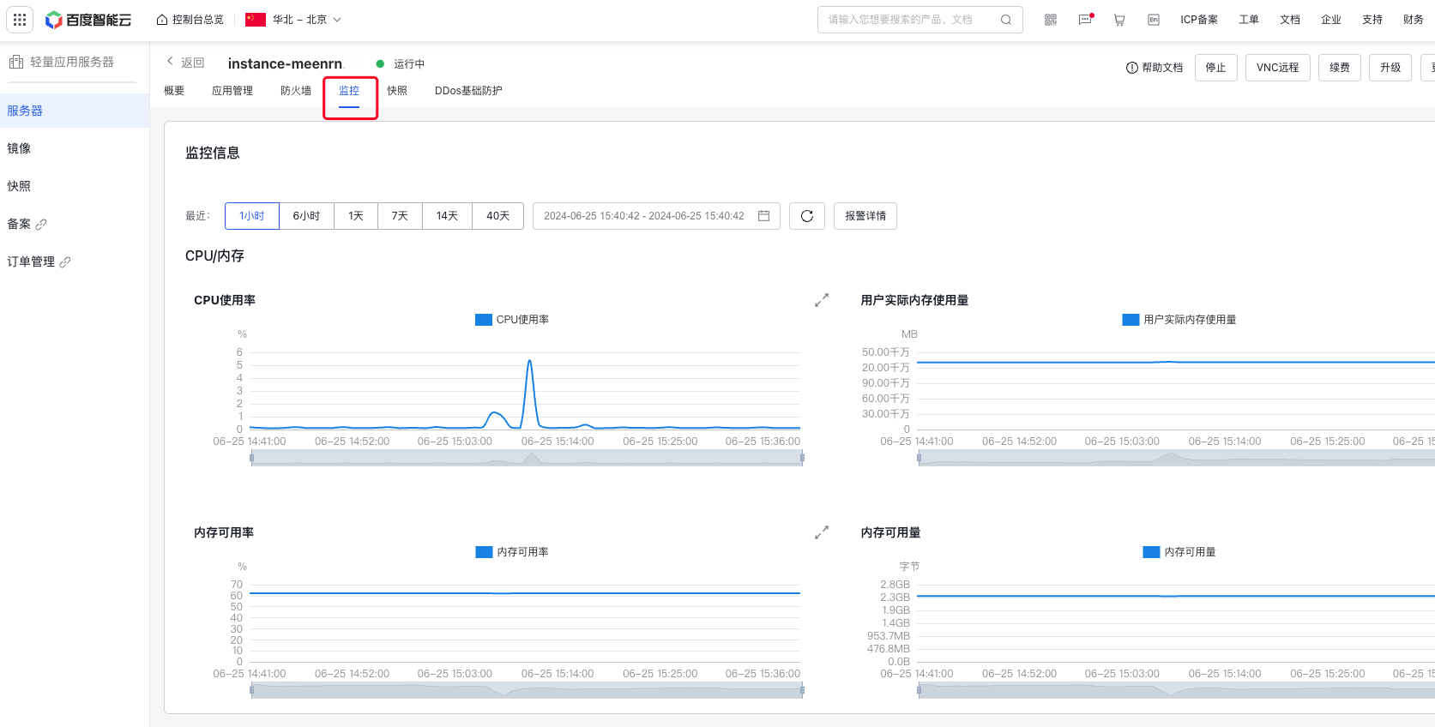This screenshot has width=1435, height=727.
Task: Select the 7天 time range
Action: (400, 216)
